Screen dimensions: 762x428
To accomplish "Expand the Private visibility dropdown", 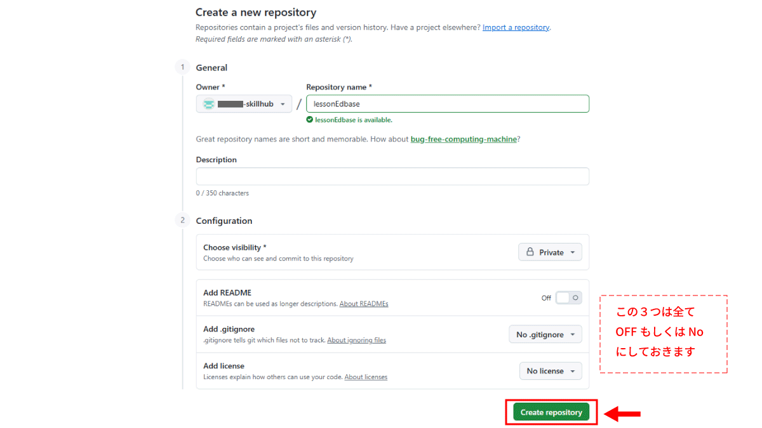I will coord(550,252).
